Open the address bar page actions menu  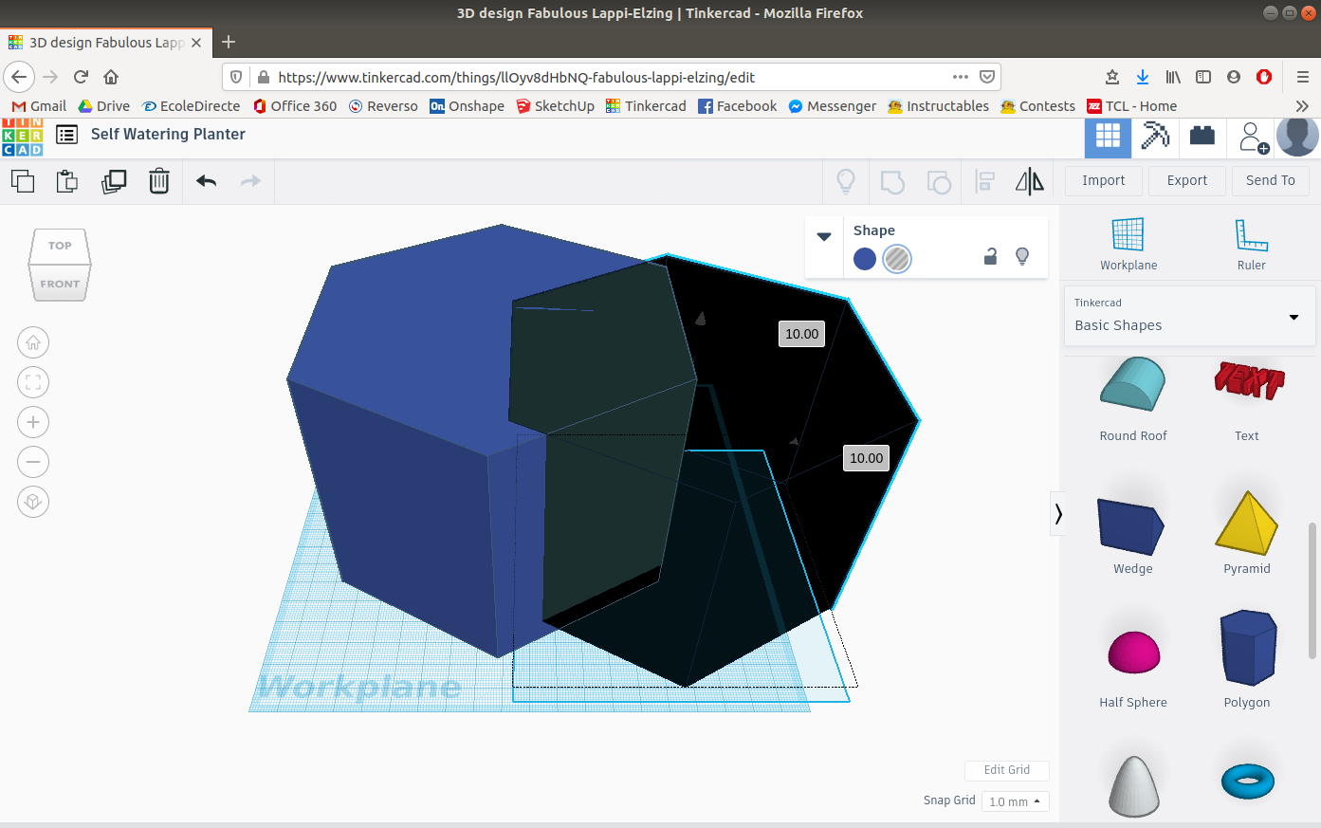[961, 77]
